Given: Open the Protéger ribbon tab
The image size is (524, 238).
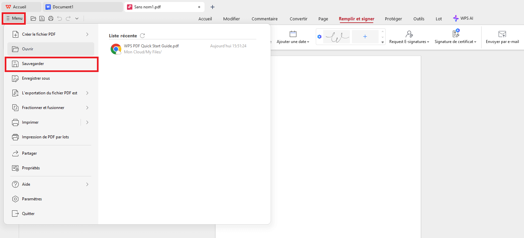Looking at the screenshot, I should click(393, 19).
